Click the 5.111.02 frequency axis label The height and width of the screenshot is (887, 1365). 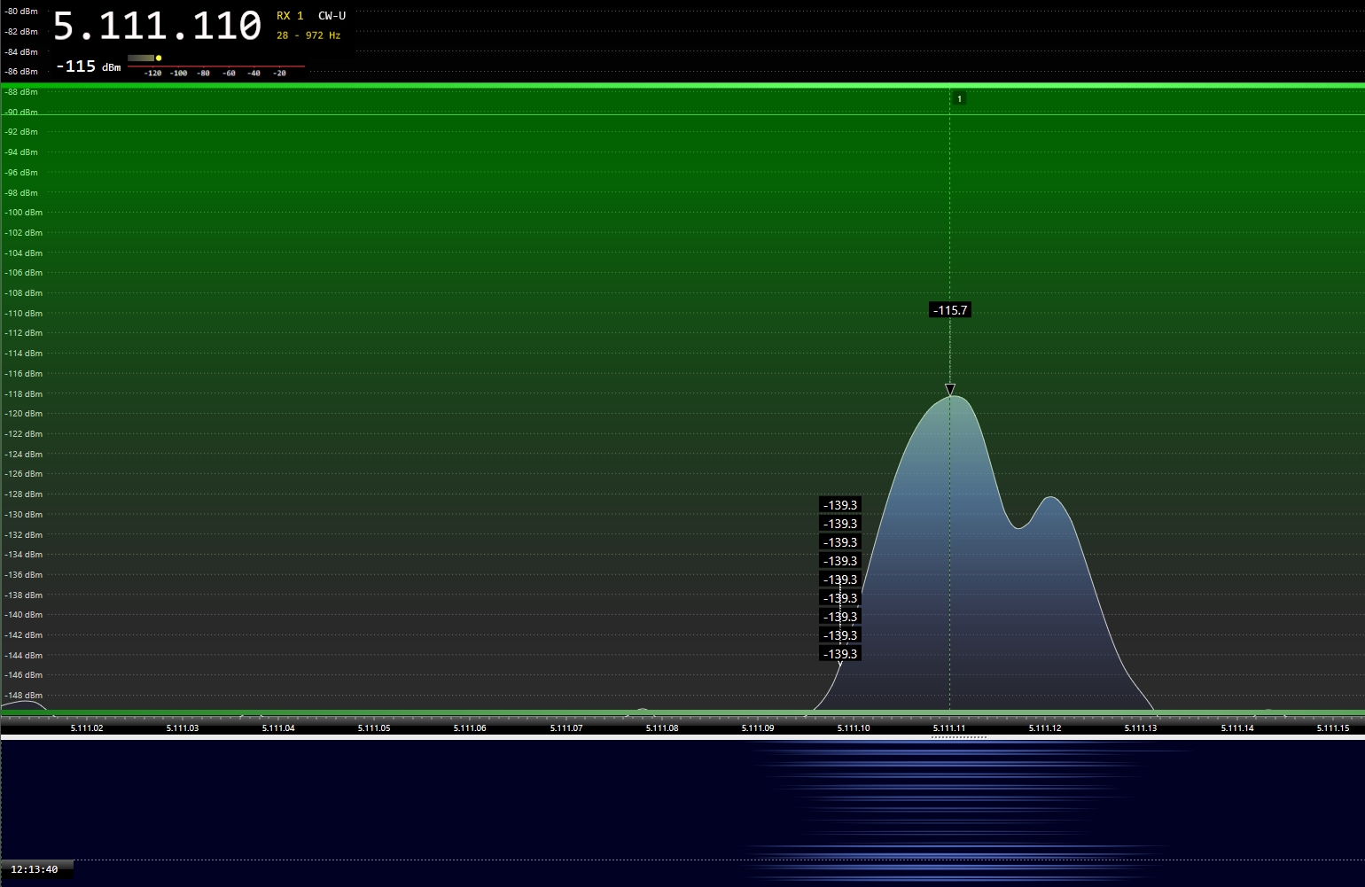pyautogui.click(x=87, y=728)
